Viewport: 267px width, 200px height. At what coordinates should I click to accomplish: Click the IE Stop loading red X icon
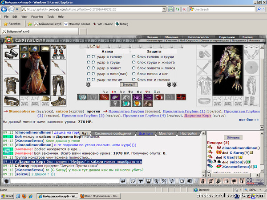[x=184, y=9]
